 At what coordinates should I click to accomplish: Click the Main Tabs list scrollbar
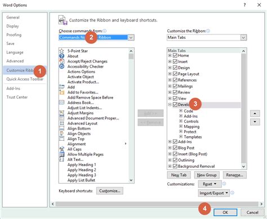pyautogui.click(x=243, y=109)
